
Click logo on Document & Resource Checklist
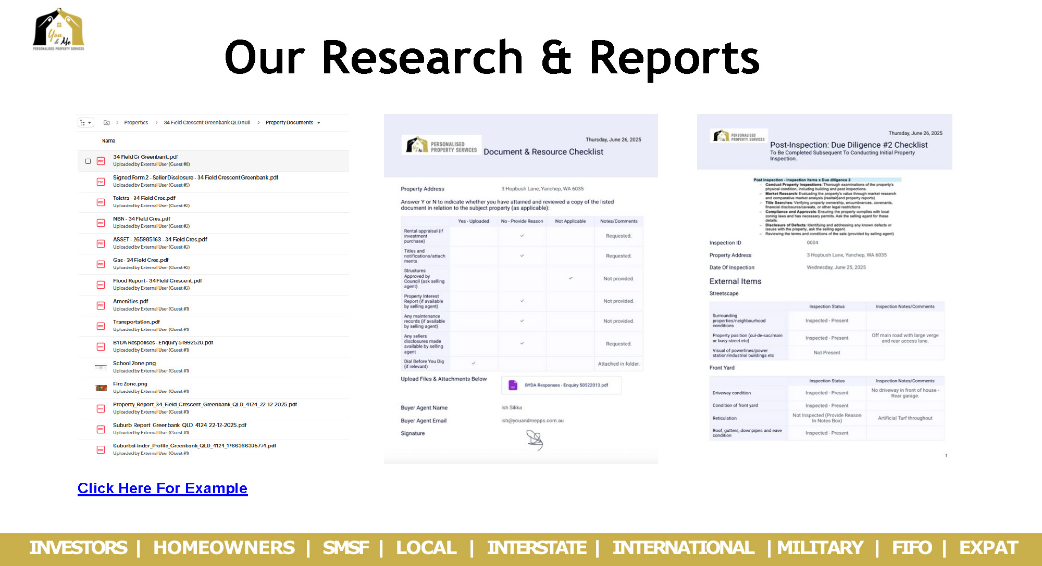442,145
